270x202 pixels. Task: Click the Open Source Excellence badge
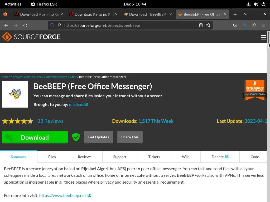point(255,90)
